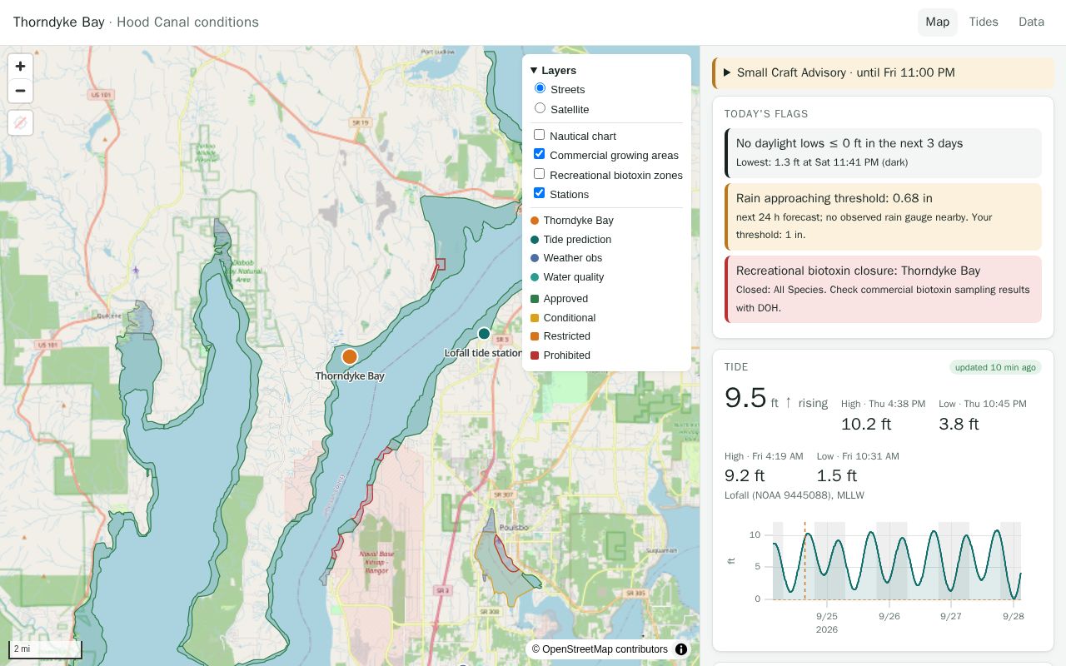Enable the Nautical chart layer
Image resolution: width=1066 pixels, height=666 pixels.
[539, 135]
